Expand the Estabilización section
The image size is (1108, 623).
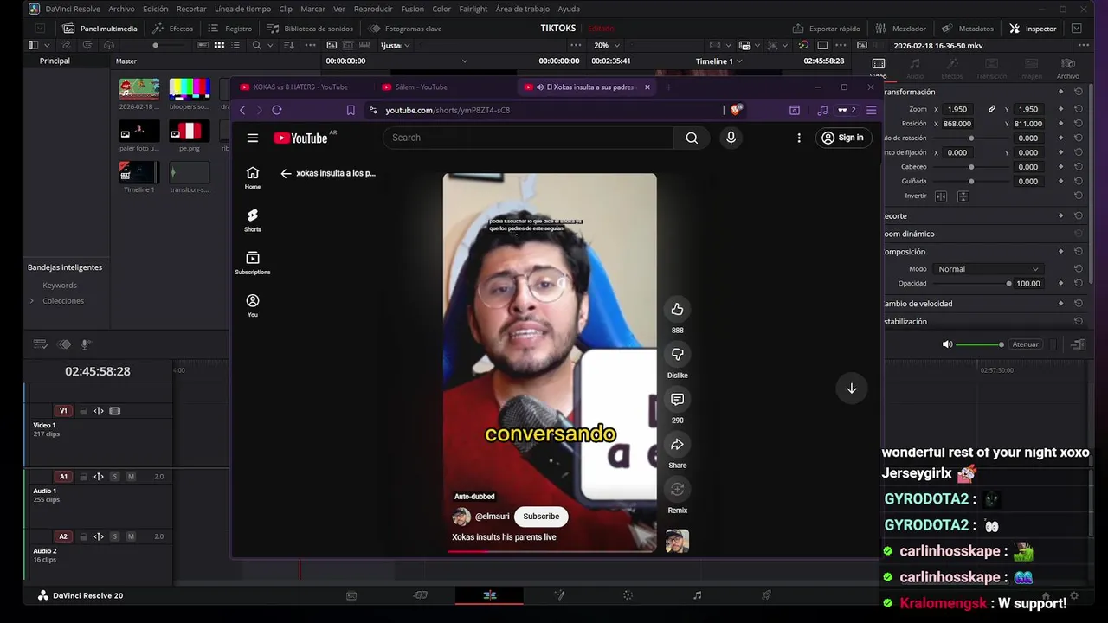click(905, 321)
